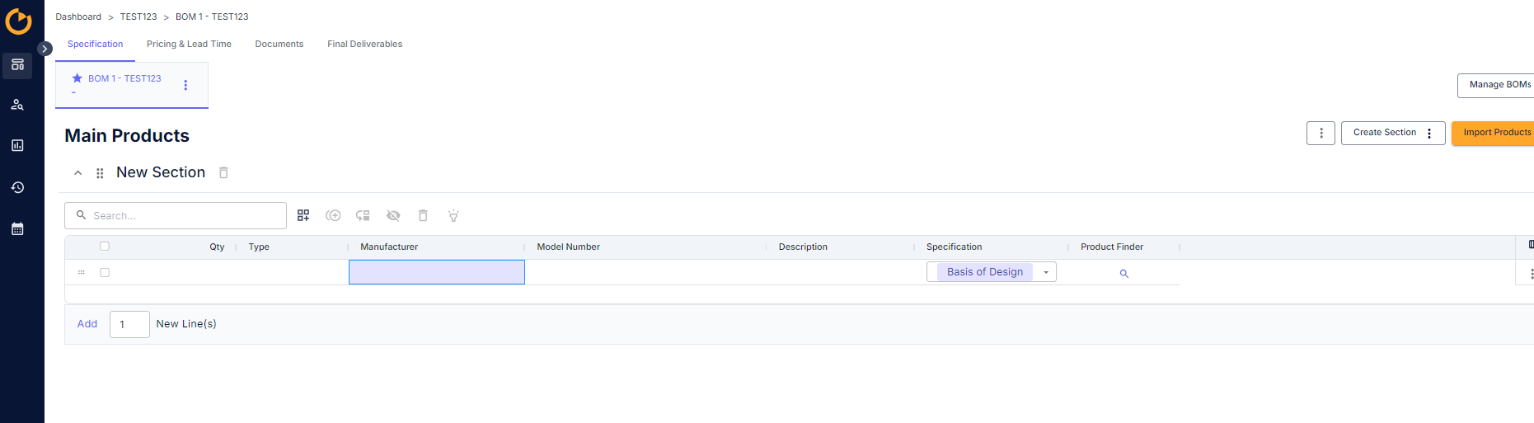Viewport: 1534px width, 423px height.
Task: Check the first row checkbox
Action: click(x=105, y=272)
